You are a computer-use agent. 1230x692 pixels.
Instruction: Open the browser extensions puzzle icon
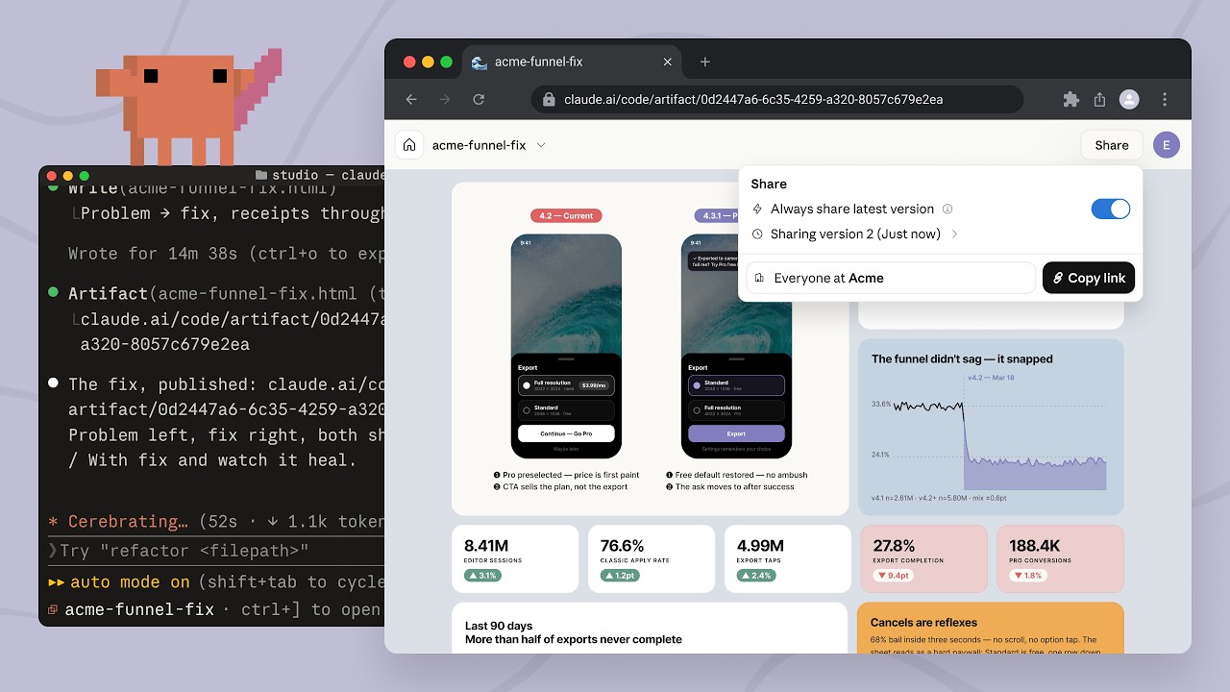tap(1070, 99)
